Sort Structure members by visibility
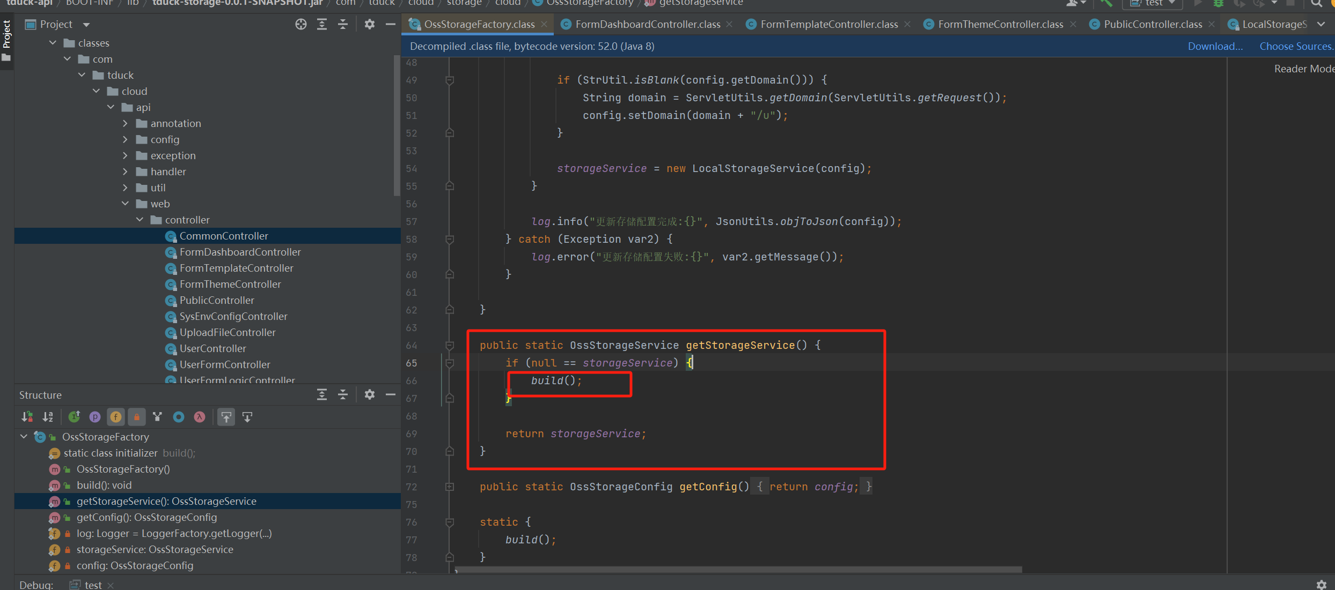 pyautogui.click(x=27, y=417)
